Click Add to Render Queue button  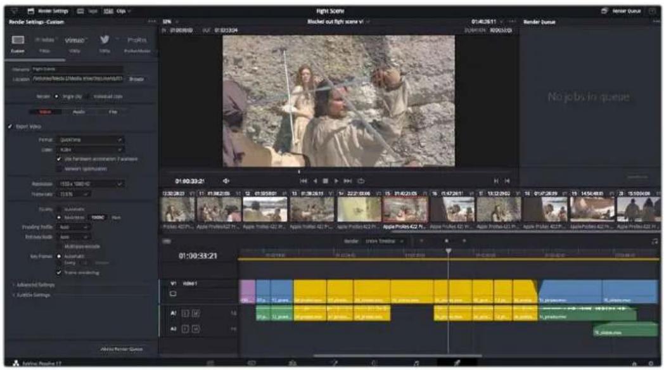(x=122, y=349)
